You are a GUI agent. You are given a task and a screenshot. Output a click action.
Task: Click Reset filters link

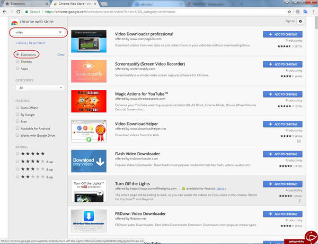pos(37,43)
